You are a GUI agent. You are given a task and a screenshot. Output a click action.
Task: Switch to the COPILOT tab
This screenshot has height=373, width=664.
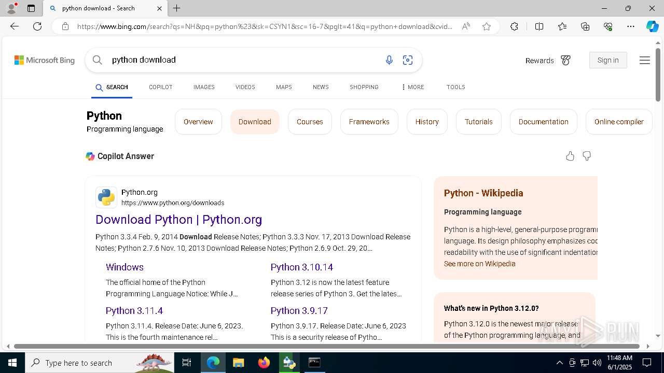(160, 87)
